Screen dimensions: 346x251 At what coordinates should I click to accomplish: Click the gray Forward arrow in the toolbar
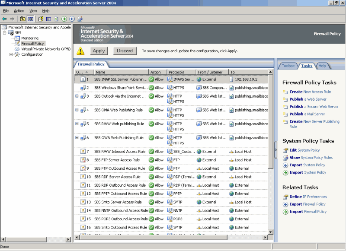(12, 19)
